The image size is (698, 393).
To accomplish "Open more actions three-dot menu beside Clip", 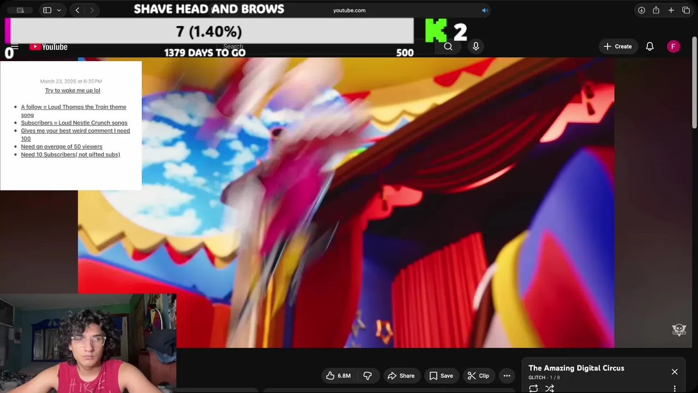I will coord(507,376).
